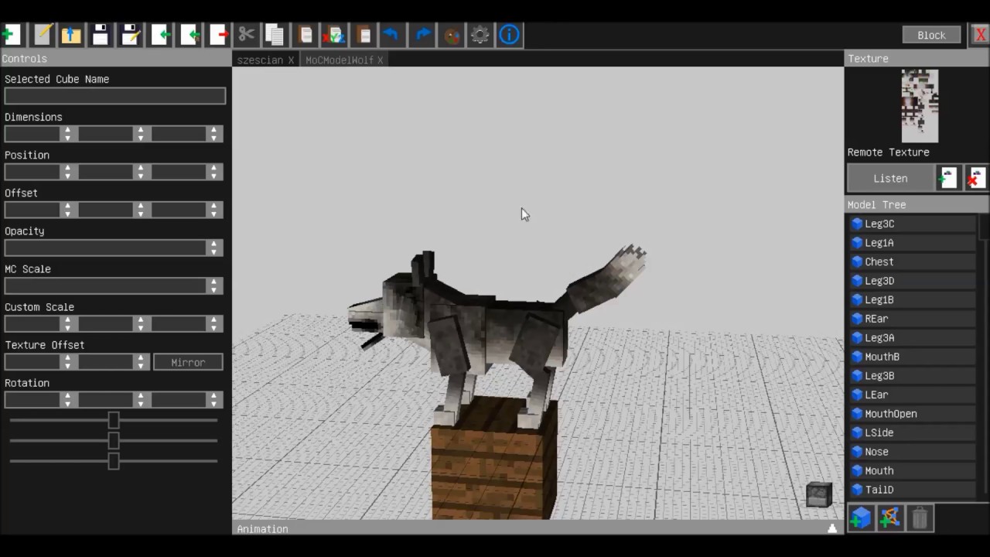
Task: Select MouthOpen in the Model Tree
Action: coord(913,414)
